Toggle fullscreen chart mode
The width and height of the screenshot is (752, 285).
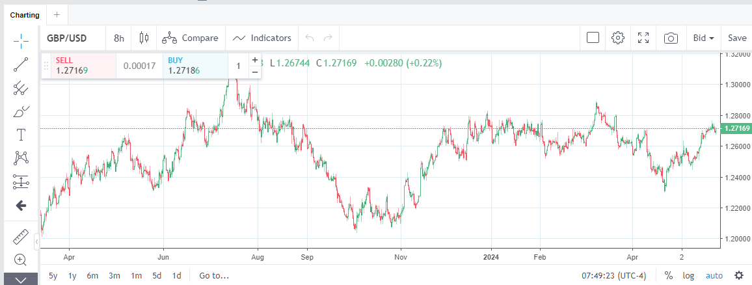[x=644, y=38]
